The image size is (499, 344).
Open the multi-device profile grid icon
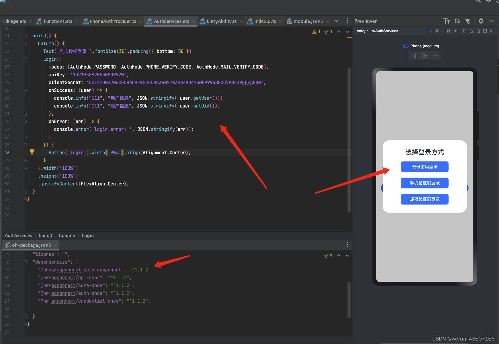click(448, 31)
